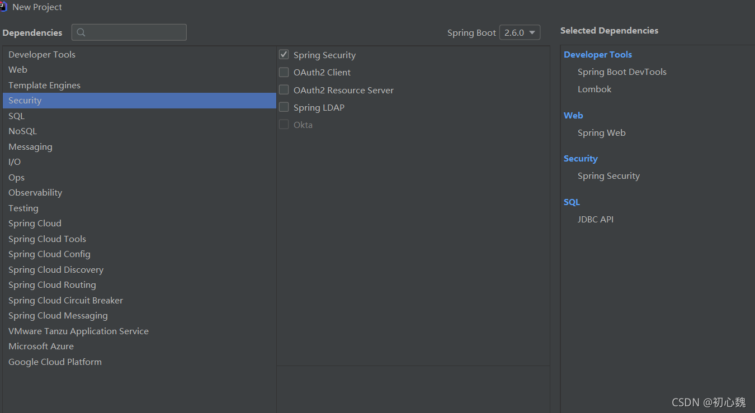The width and height of the screenshot is (755, 413).
Task: Click the search magnifier icon in Dependencies field
Action: point(81,32)
